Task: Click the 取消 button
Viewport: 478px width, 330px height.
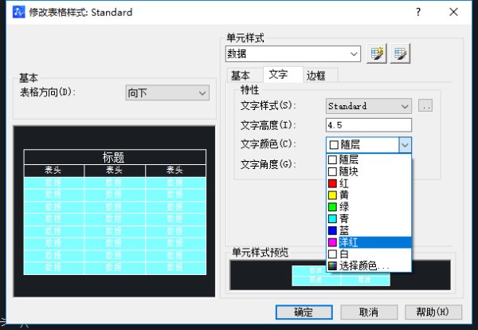Action: 367,312
